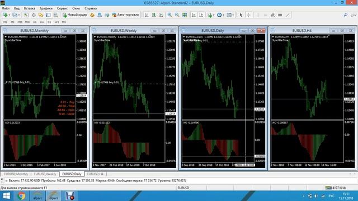This screenshot has width=358, height=201.
Task: Switch to H4 timeframe button
Action: tap(42, 22)
